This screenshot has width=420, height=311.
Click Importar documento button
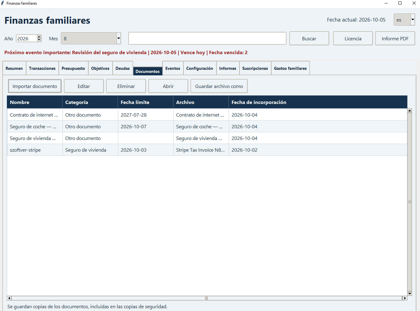point(35,86)
